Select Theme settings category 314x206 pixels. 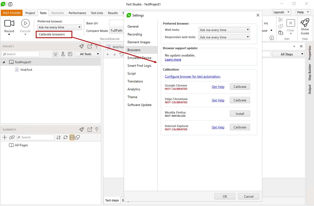(x=132, y=97)
